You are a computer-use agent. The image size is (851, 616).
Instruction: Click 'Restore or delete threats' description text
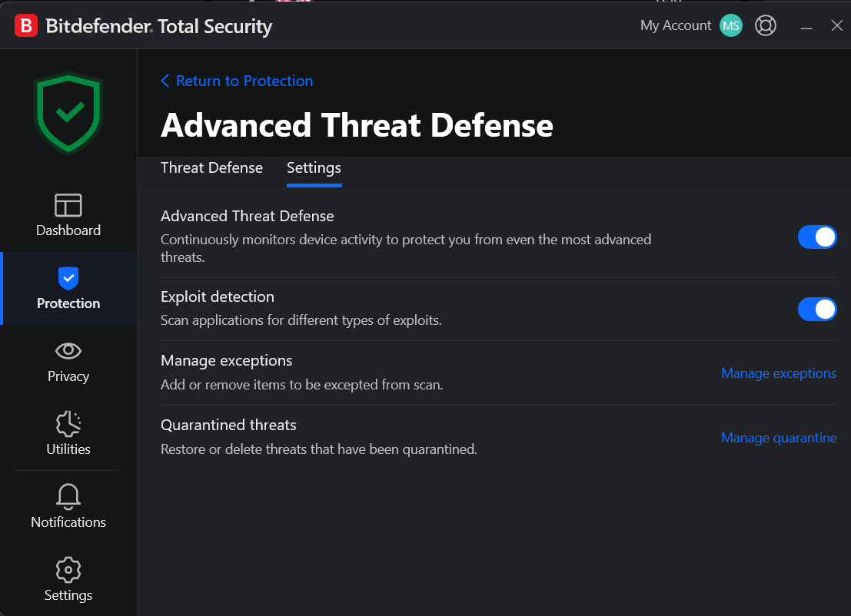318,449
